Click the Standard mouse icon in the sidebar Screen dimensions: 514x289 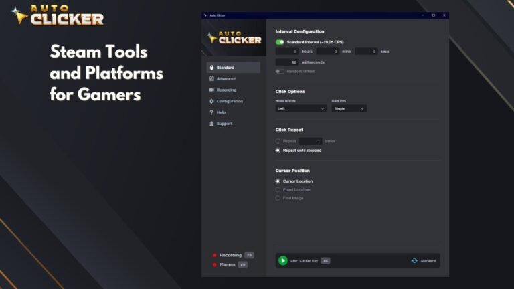[211, 67]
